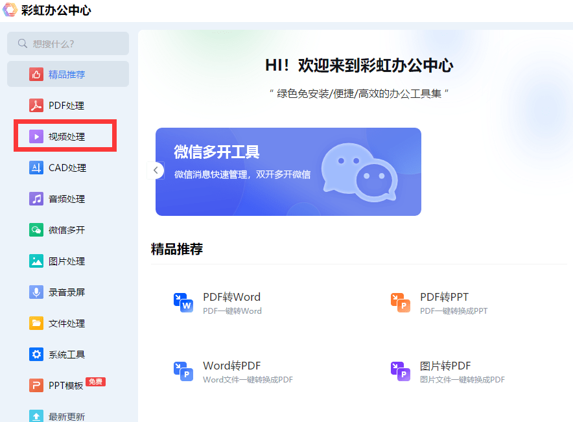This screenshot has width=573, height=422.
Task: Open the PPT模板 sidebar label
Action: pos(65,386)
